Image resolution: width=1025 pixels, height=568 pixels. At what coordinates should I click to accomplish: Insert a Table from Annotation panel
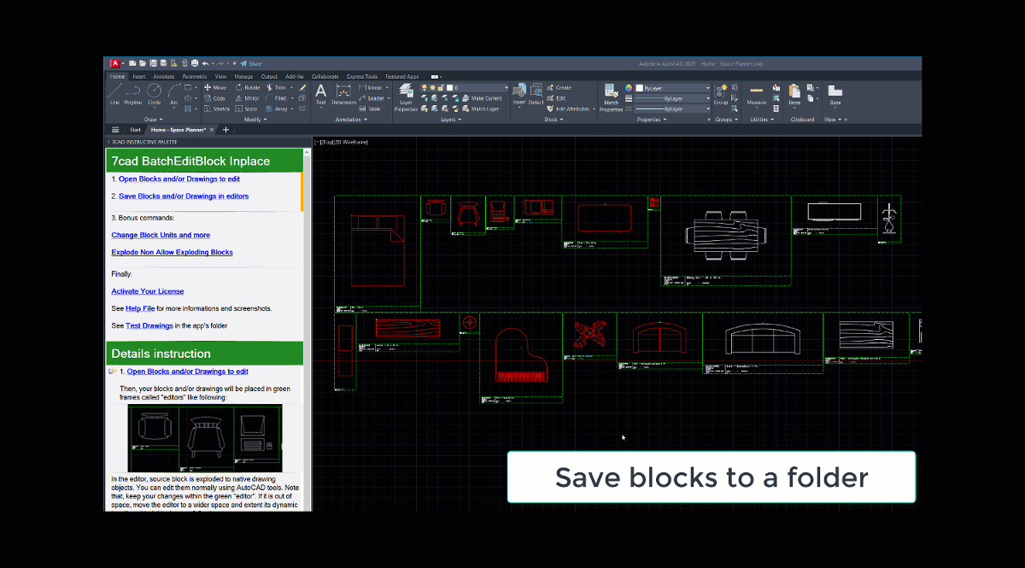click(x=370, y=109)
